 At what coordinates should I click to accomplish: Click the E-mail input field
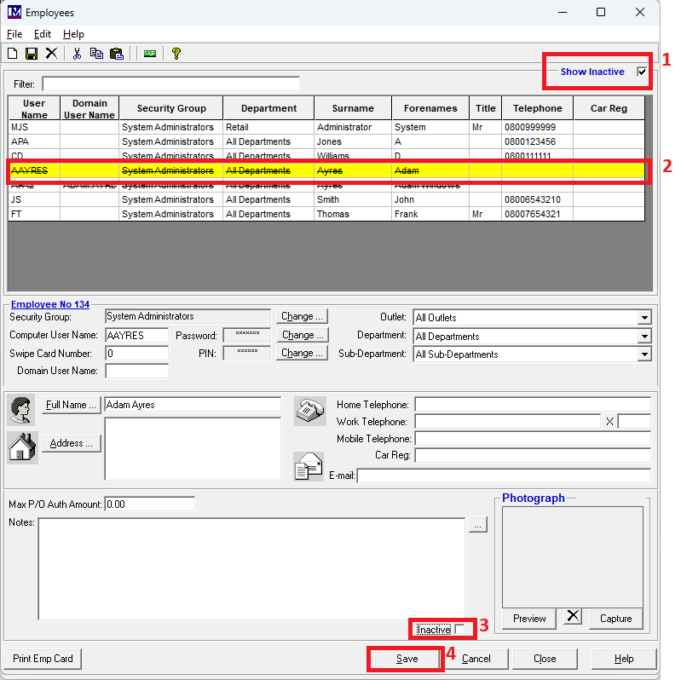504,475
